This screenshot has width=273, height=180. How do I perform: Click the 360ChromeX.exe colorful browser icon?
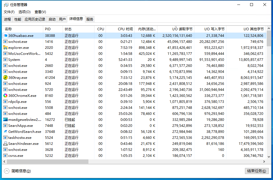(5, 96)
